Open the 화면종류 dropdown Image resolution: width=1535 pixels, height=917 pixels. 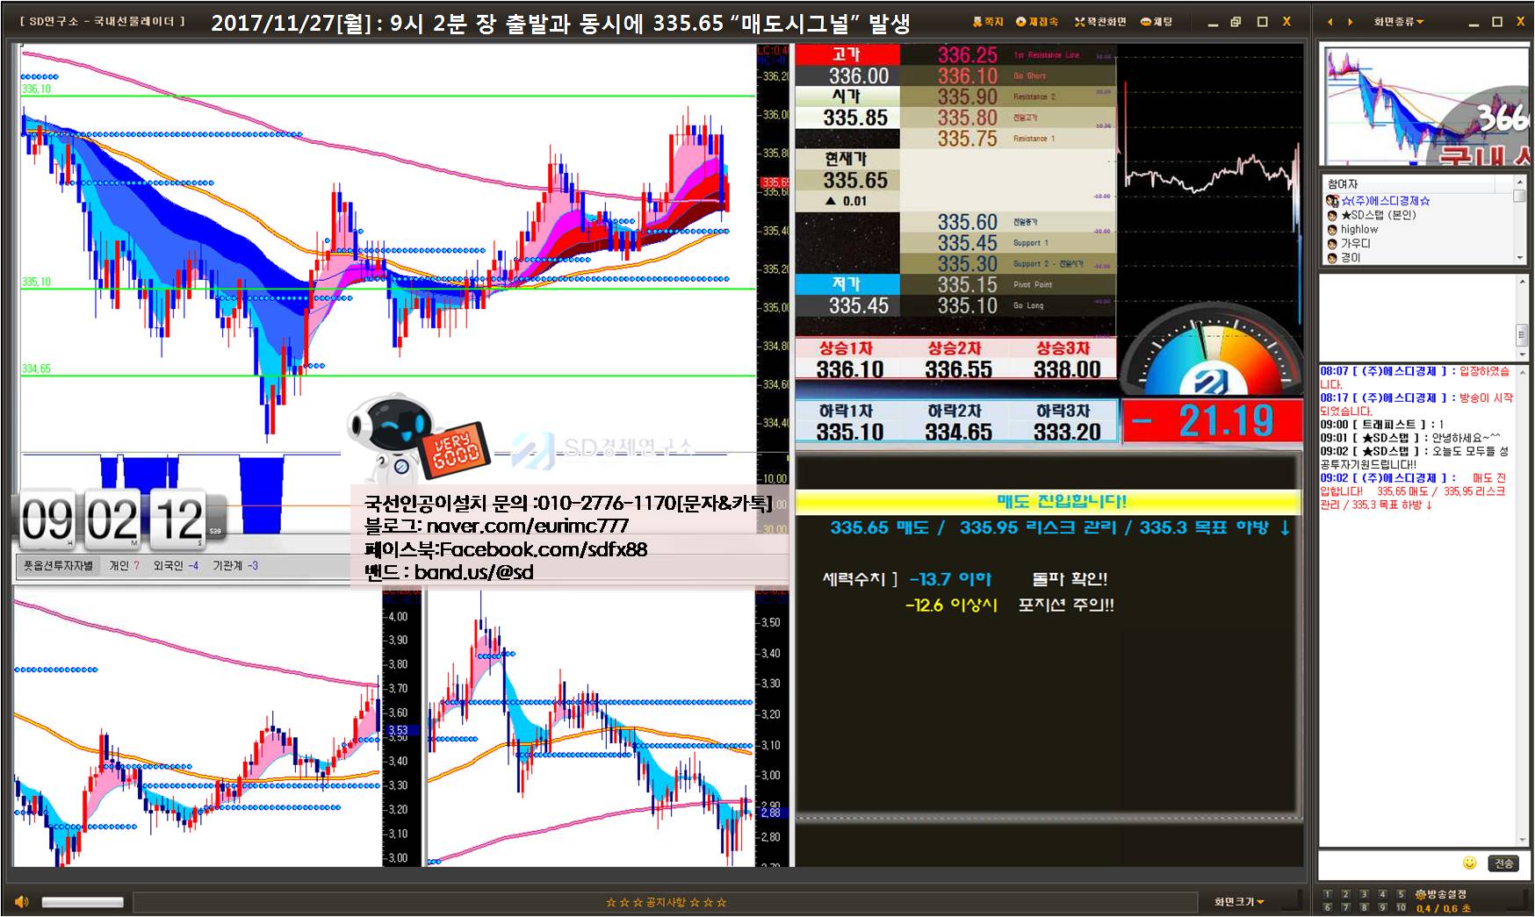click(x=1399, y=22)
